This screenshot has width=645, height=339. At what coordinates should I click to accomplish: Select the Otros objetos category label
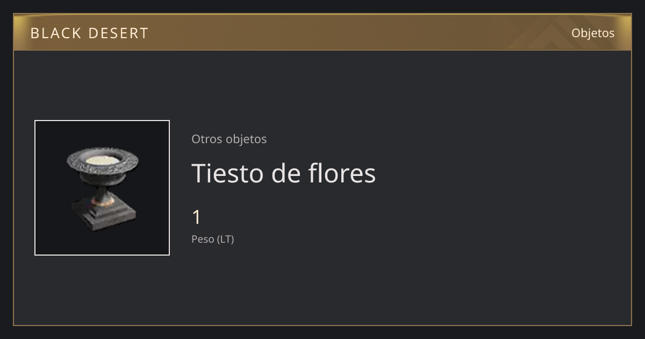click(229, 139)
